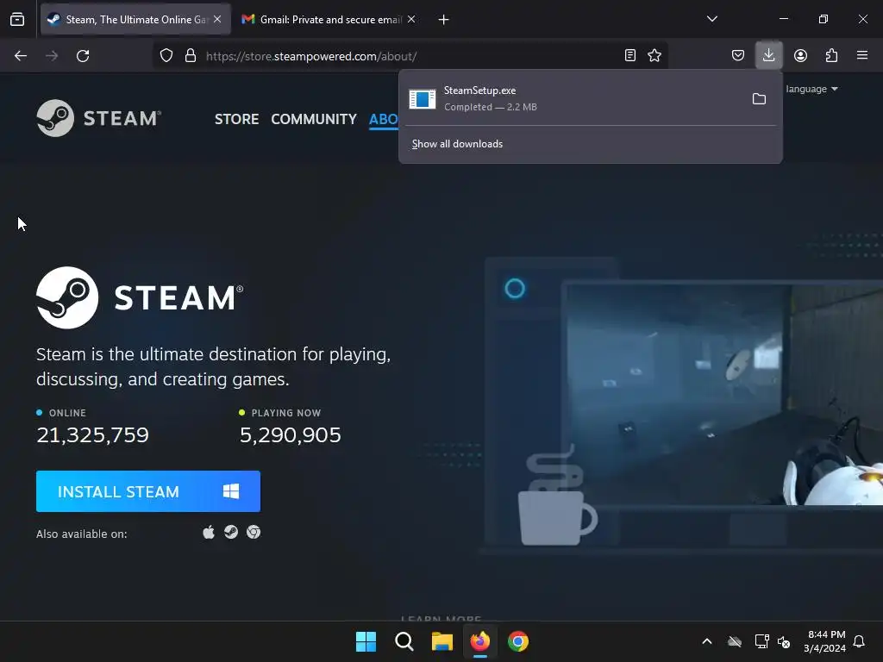Show SteamSetup.exe in its folder
The width and height of the screenshot is (883, 662).
pos(759,99)
